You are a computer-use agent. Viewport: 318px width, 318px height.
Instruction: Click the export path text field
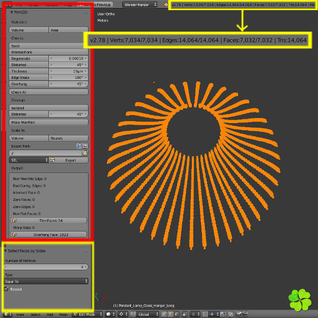click(x=45, y=153)
